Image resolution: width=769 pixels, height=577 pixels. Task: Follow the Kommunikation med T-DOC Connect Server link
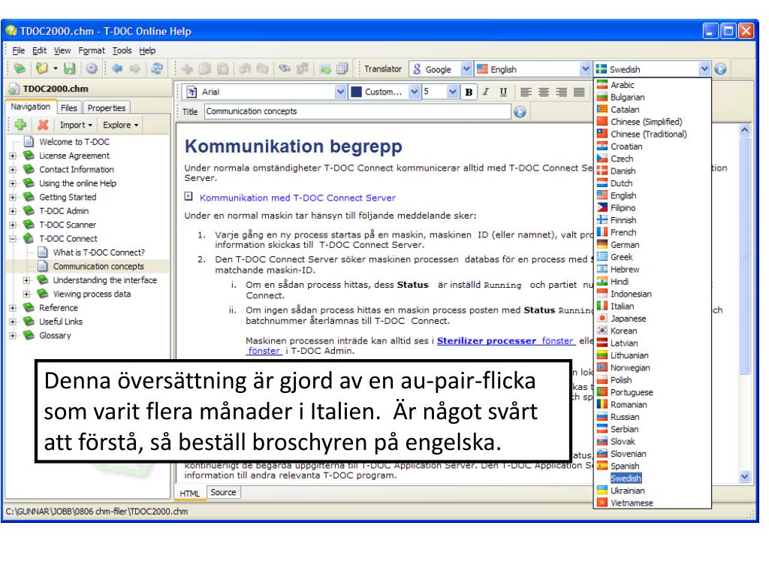(x=297, y=198)
